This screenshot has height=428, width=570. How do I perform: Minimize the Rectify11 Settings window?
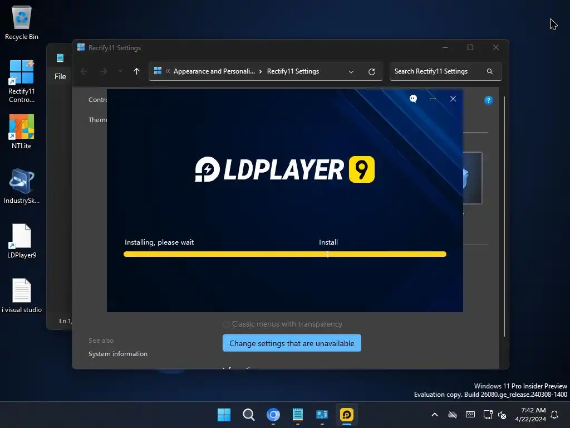pos(445,47)
